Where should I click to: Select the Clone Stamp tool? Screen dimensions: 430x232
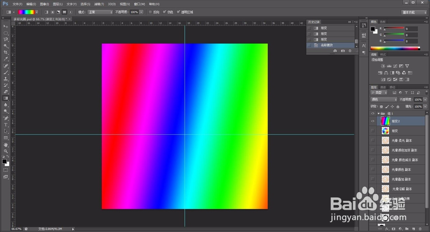pyautogui.click(x=6, y=79)
